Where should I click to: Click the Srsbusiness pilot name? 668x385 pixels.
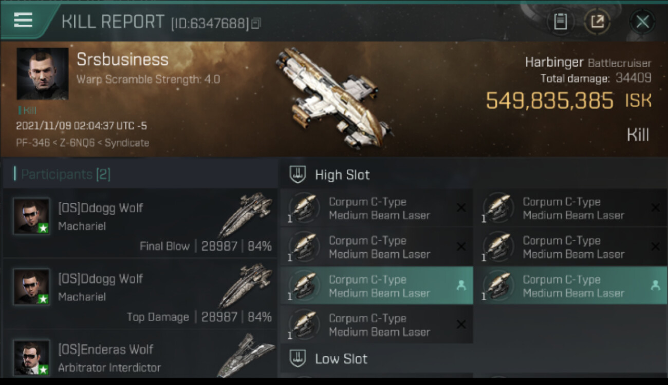click(122, 60)
